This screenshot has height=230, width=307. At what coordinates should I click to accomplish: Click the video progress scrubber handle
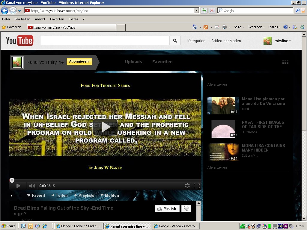(12, 180)
